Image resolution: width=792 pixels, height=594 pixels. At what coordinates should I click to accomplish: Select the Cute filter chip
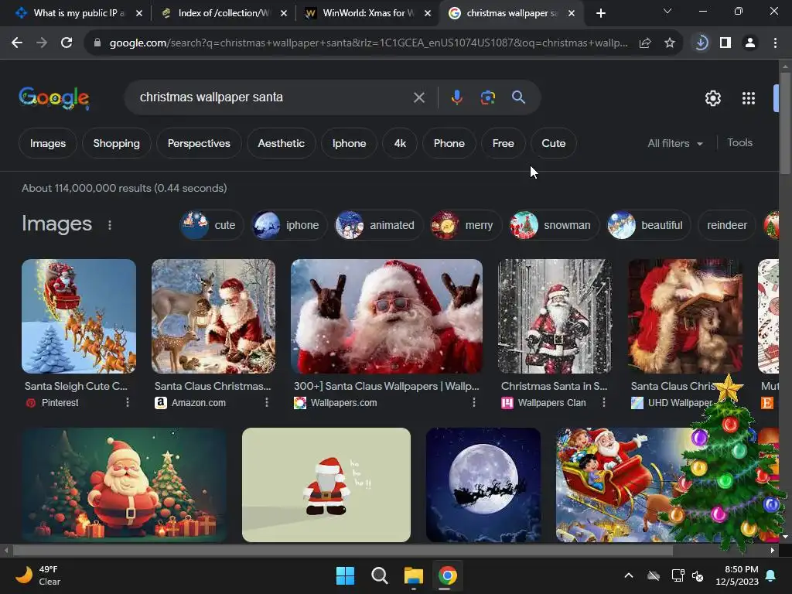tap(554, 143)
